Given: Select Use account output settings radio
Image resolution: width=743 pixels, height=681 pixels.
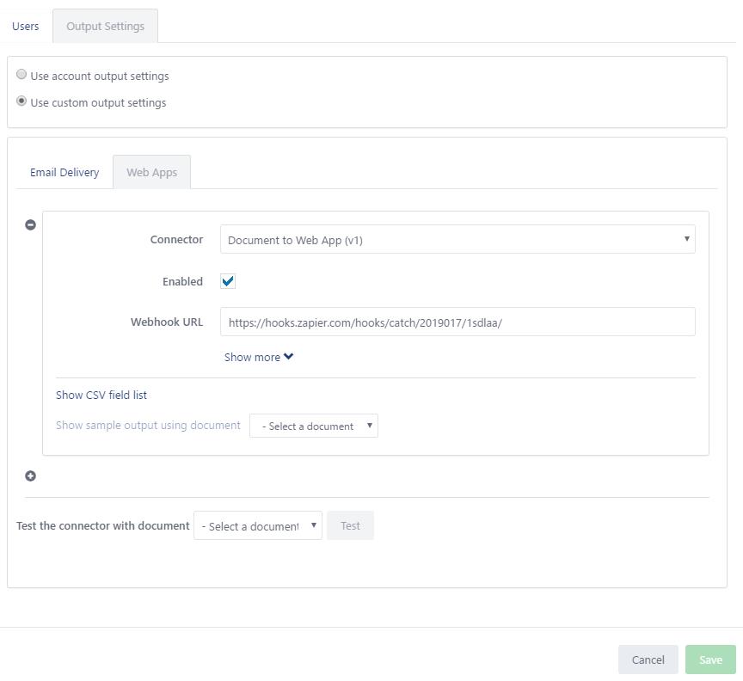Looking at the screenshot, I should [21, 75].
